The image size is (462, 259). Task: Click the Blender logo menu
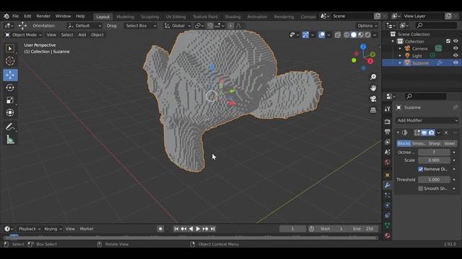(6, 16)
